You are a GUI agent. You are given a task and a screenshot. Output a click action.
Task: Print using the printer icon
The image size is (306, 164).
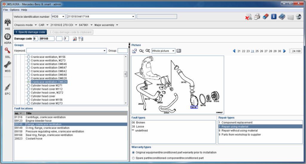click(x=257, y=17)
